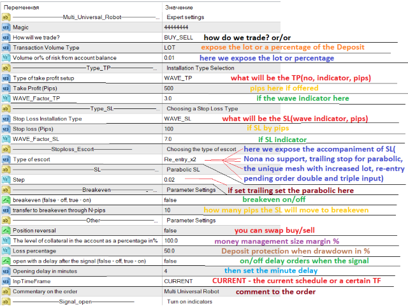Edit WAVE_Factor_TP value 3.0
Viewport: 408px width, 306px height.
pyautogui.click(x=168, y=98)
